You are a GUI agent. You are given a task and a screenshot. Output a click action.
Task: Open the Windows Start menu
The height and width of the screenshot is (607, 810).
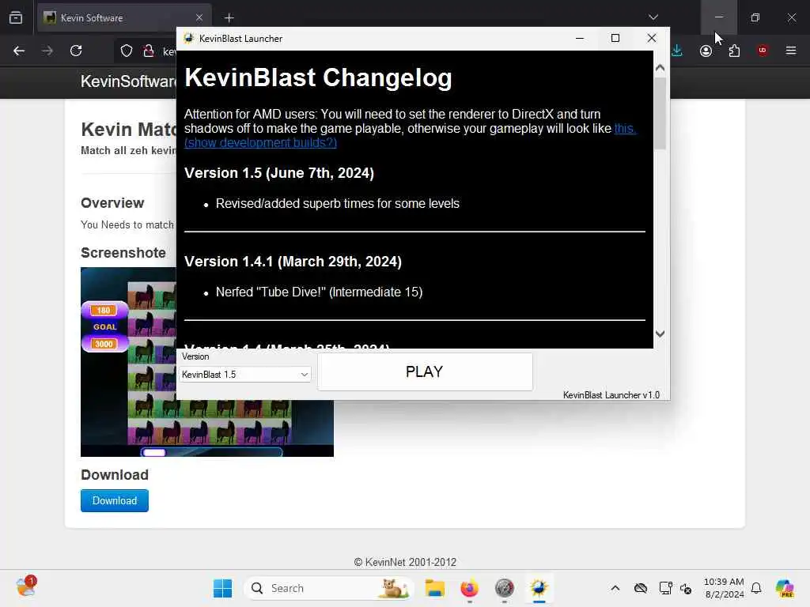(222, 588)
